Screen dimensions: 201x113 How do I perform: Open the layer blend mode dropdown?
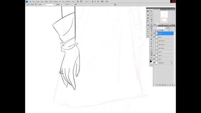[160, 28]
